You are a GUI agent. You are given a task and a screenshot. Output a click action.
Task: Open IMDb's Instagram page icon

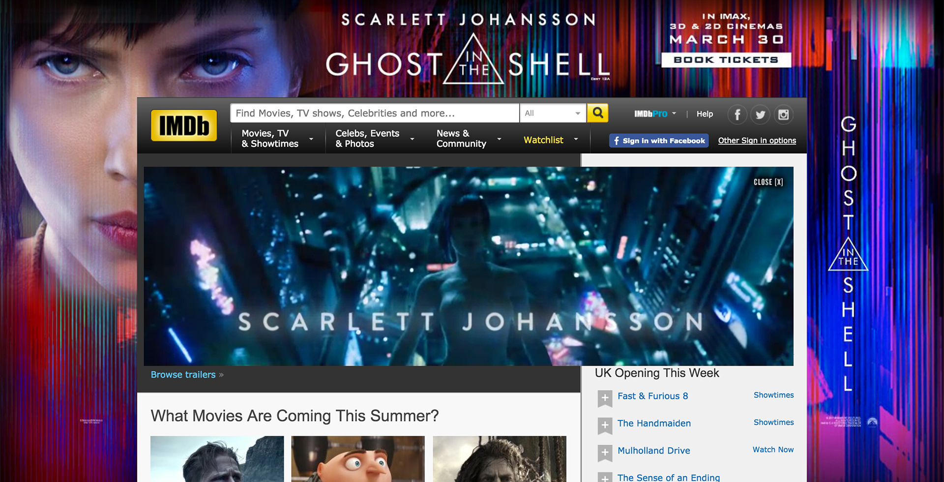783,115
